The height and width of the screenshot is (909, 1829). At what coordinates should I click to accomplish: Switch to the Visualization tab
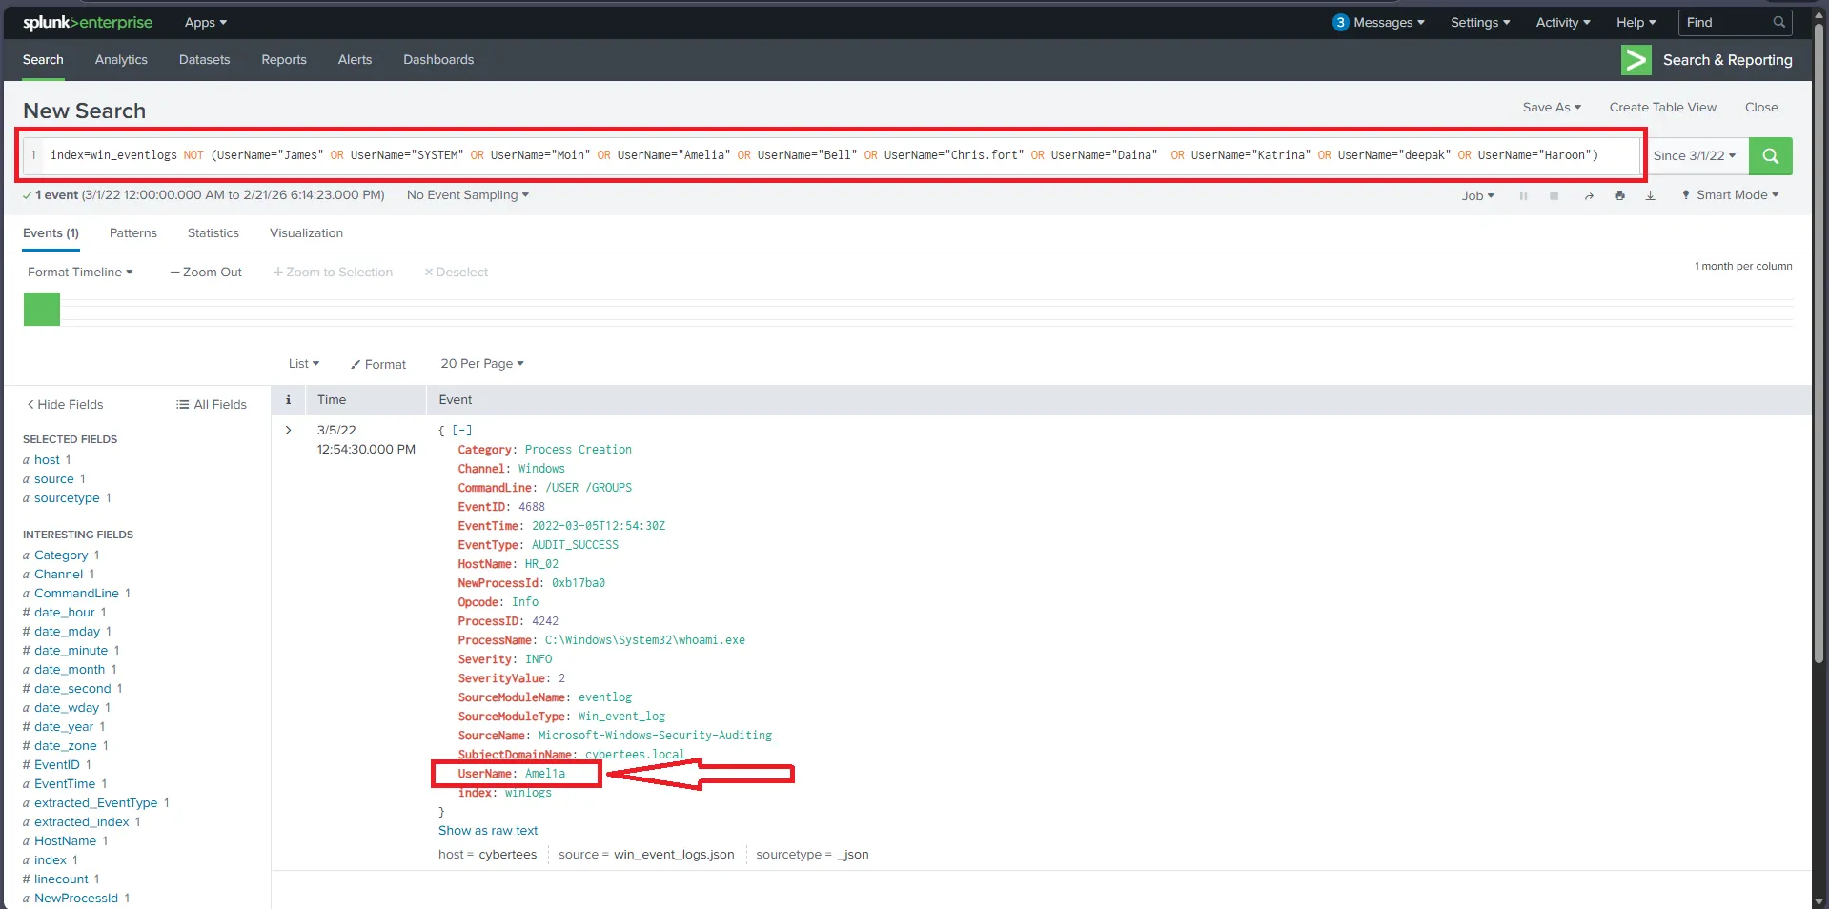click(305, 232)
